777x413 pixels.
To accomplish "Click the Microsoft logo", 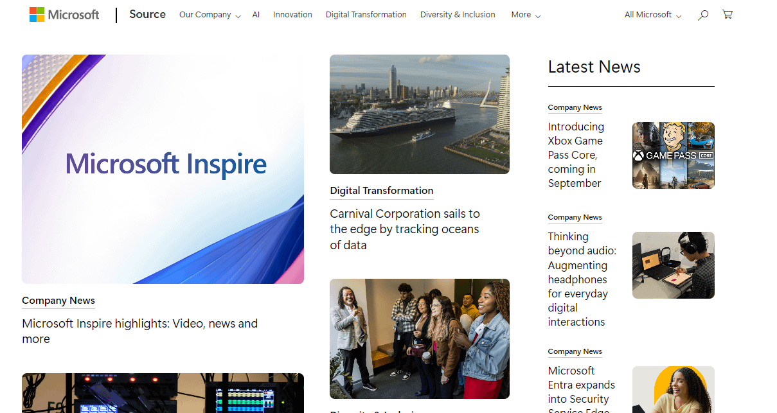I will [x=64, y=15].
